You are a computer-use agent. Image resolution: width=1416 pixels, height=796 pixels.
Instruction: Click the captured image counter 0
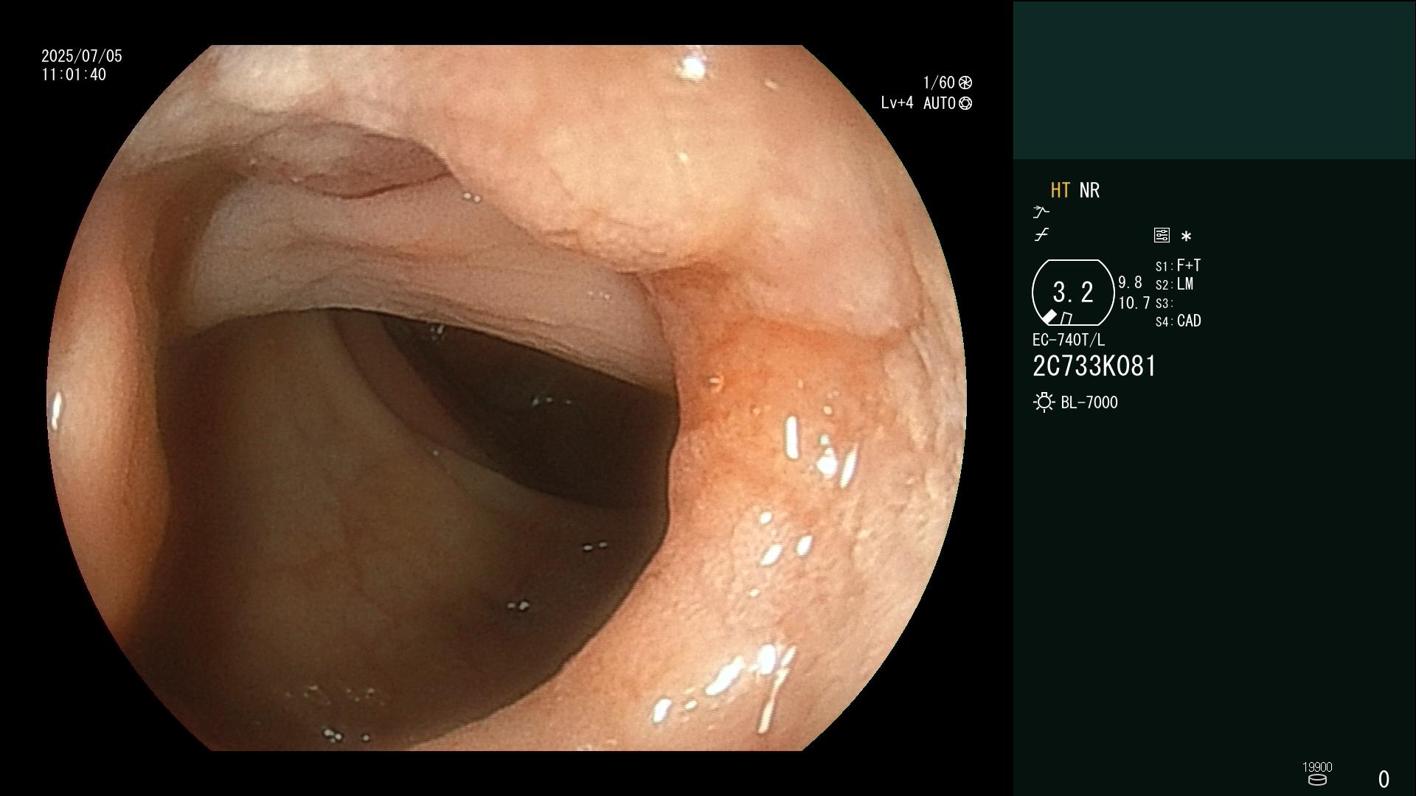point(1384,779)
